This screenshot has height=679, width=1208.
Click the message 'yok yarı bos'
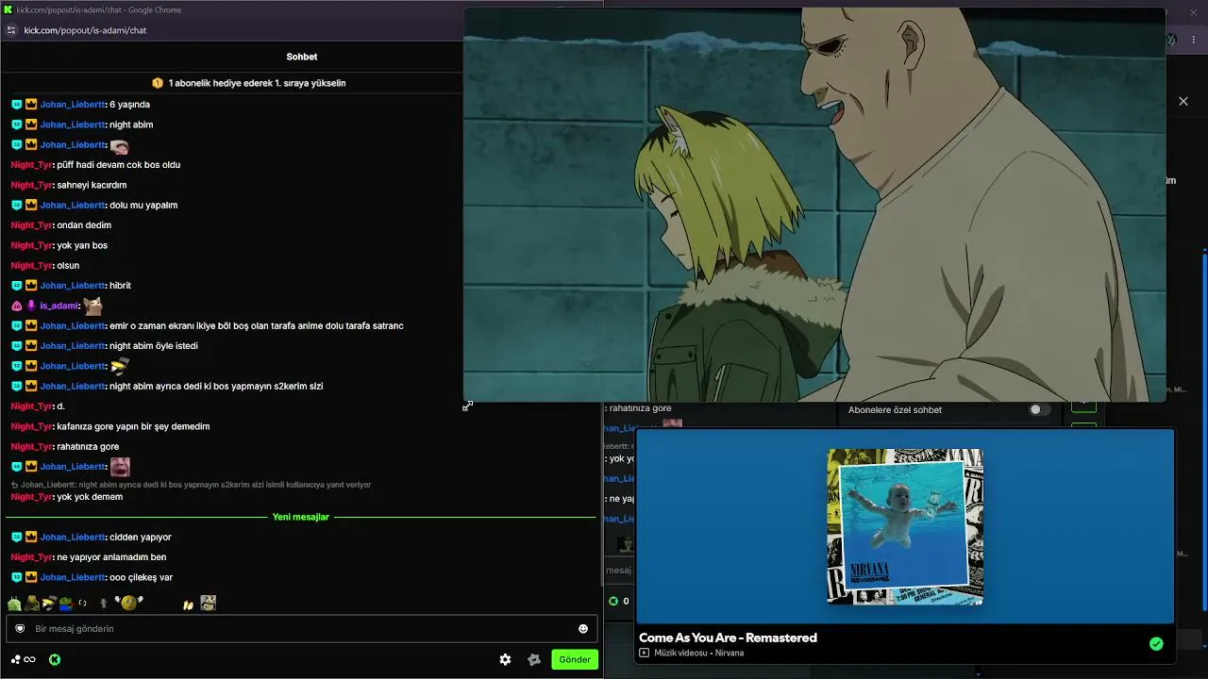click(x=82, y=245)
